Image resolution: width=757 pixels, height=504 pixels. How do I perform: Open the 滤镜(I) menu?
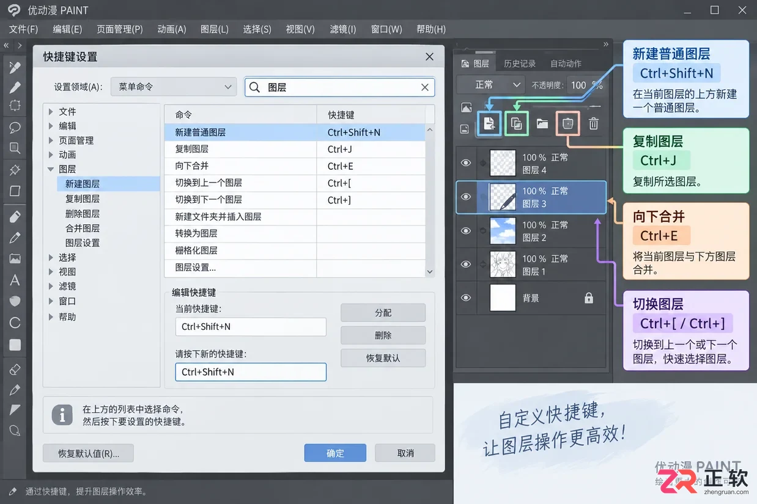[x=342, y=29]
